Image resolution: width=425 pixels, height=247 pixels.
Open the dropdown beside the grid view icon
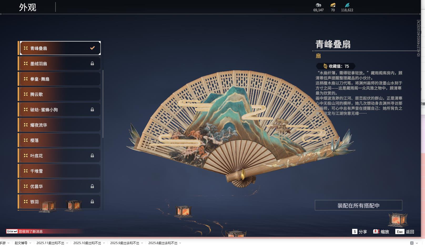[417, 243]
